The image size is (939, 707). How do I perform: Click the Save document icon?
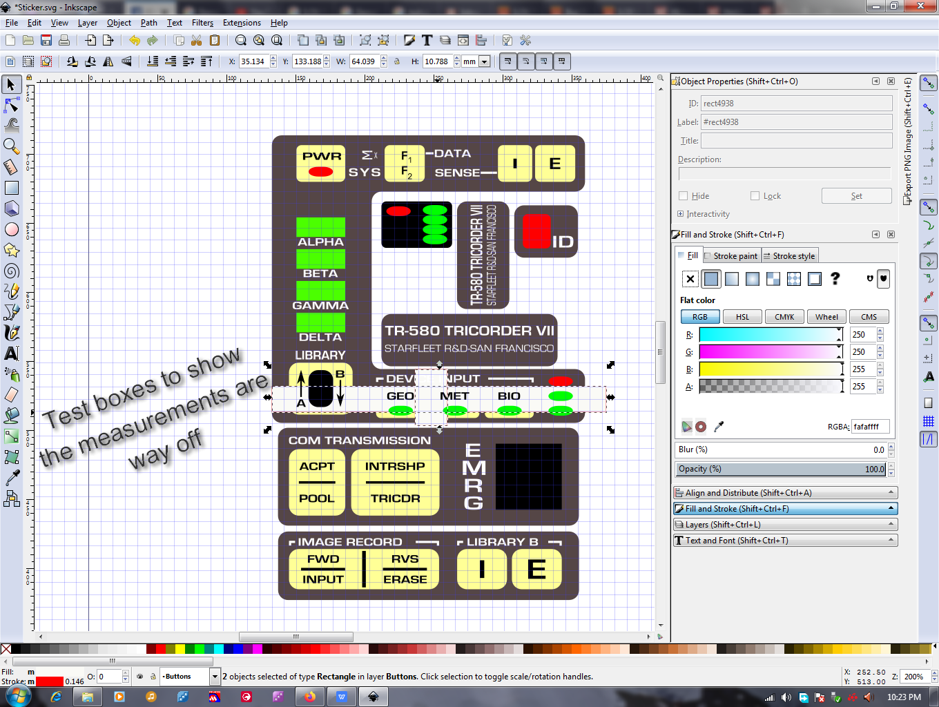click(x=46, y=40)
